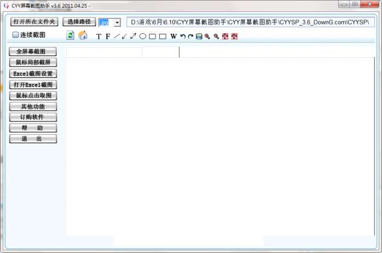The image size is (382, 253).
Task: Click the 选择路径 button
Action: [79, 22]
